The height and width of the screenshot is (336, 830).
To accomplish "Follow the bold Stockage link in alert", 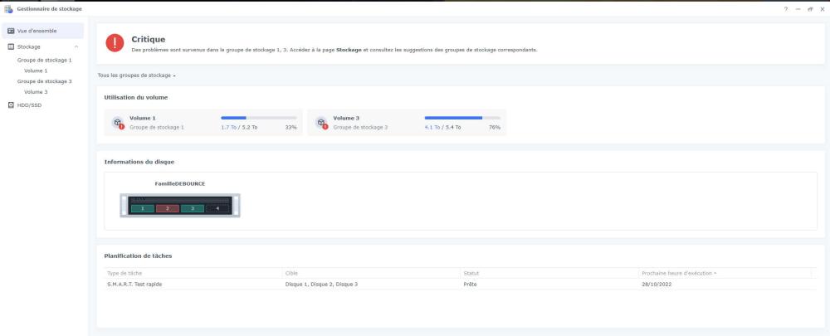I will pyautogui.click(x=349, y=50).
